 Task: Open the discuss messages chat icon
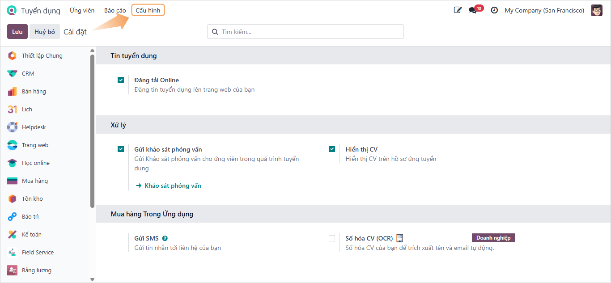point(473,10)
